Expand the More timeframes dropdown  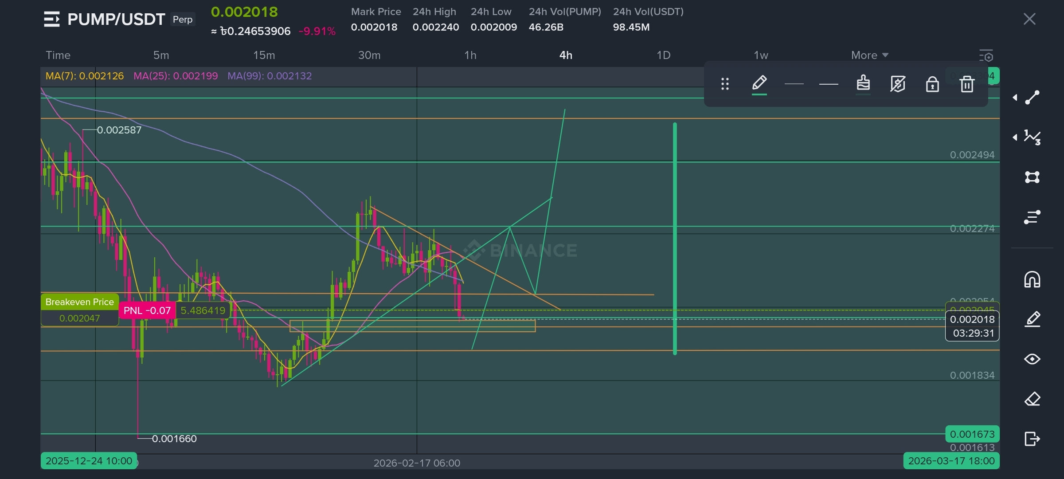point(869,55)
